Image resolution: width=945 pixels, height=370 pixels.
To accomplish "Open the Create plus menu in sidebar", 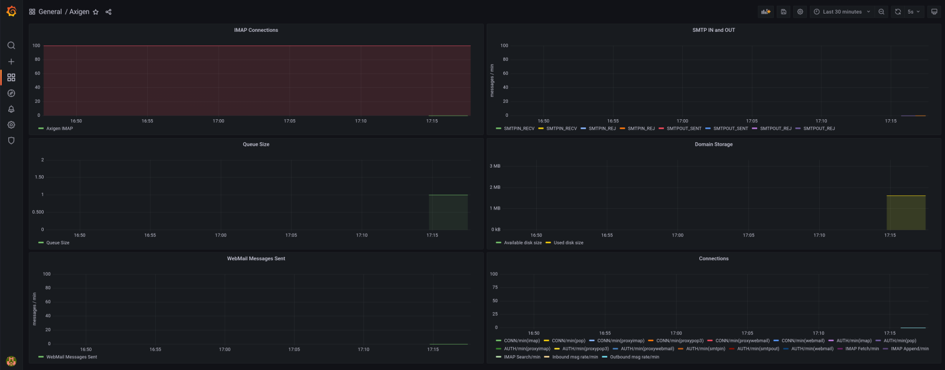I will [11, 61].
